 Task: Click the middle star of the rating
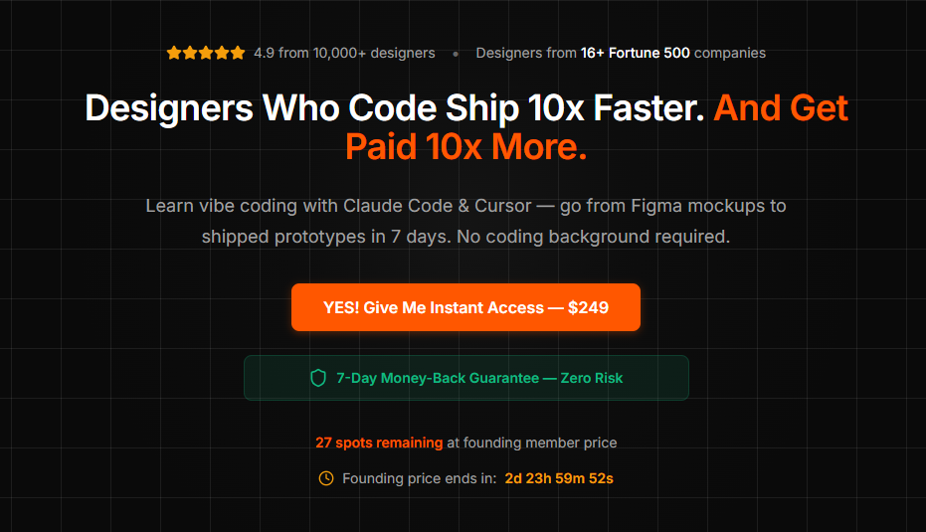206,53
